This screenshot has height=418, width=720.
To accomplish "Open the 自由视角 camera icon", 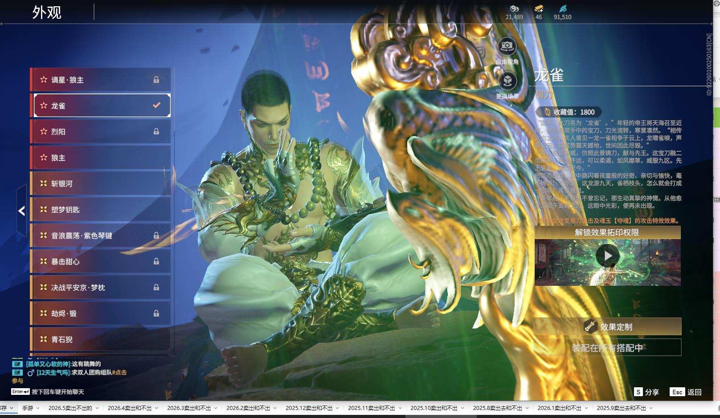I will click(507, 46).
